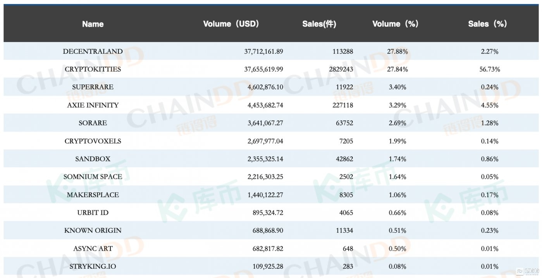Choose CryptoKitties' sales share 56.73%
The height and width of the screenshot is (278, 542).
[490, 69]
